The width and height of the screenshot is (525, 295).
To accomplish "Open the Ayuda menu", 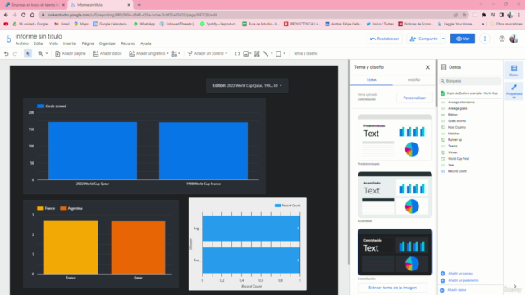I will (146, 43).
